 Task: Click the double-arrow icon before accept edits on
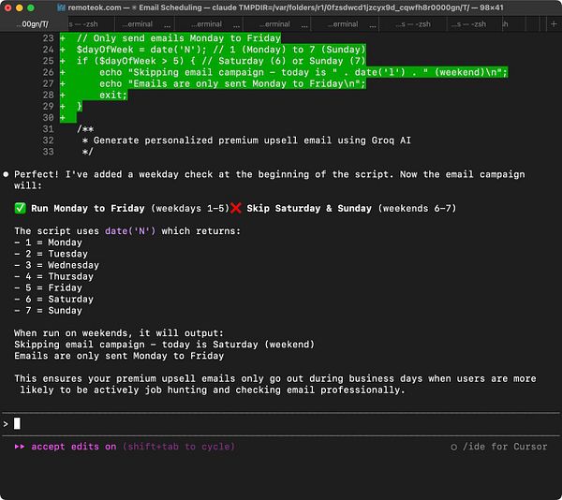point(20,447)
